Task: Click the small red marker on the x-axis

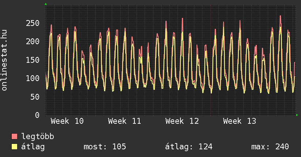Action: point(211,116)
